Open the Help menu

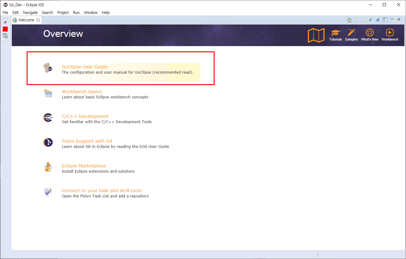tap(106, 13)
